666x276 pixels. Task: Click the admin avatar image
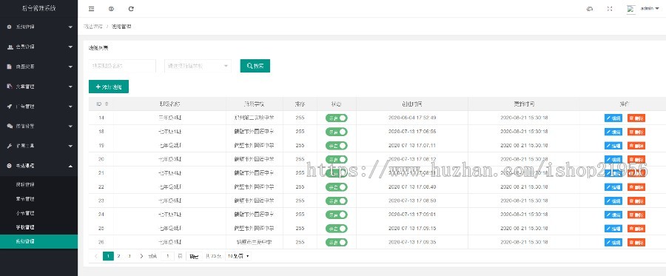point(631,9)
